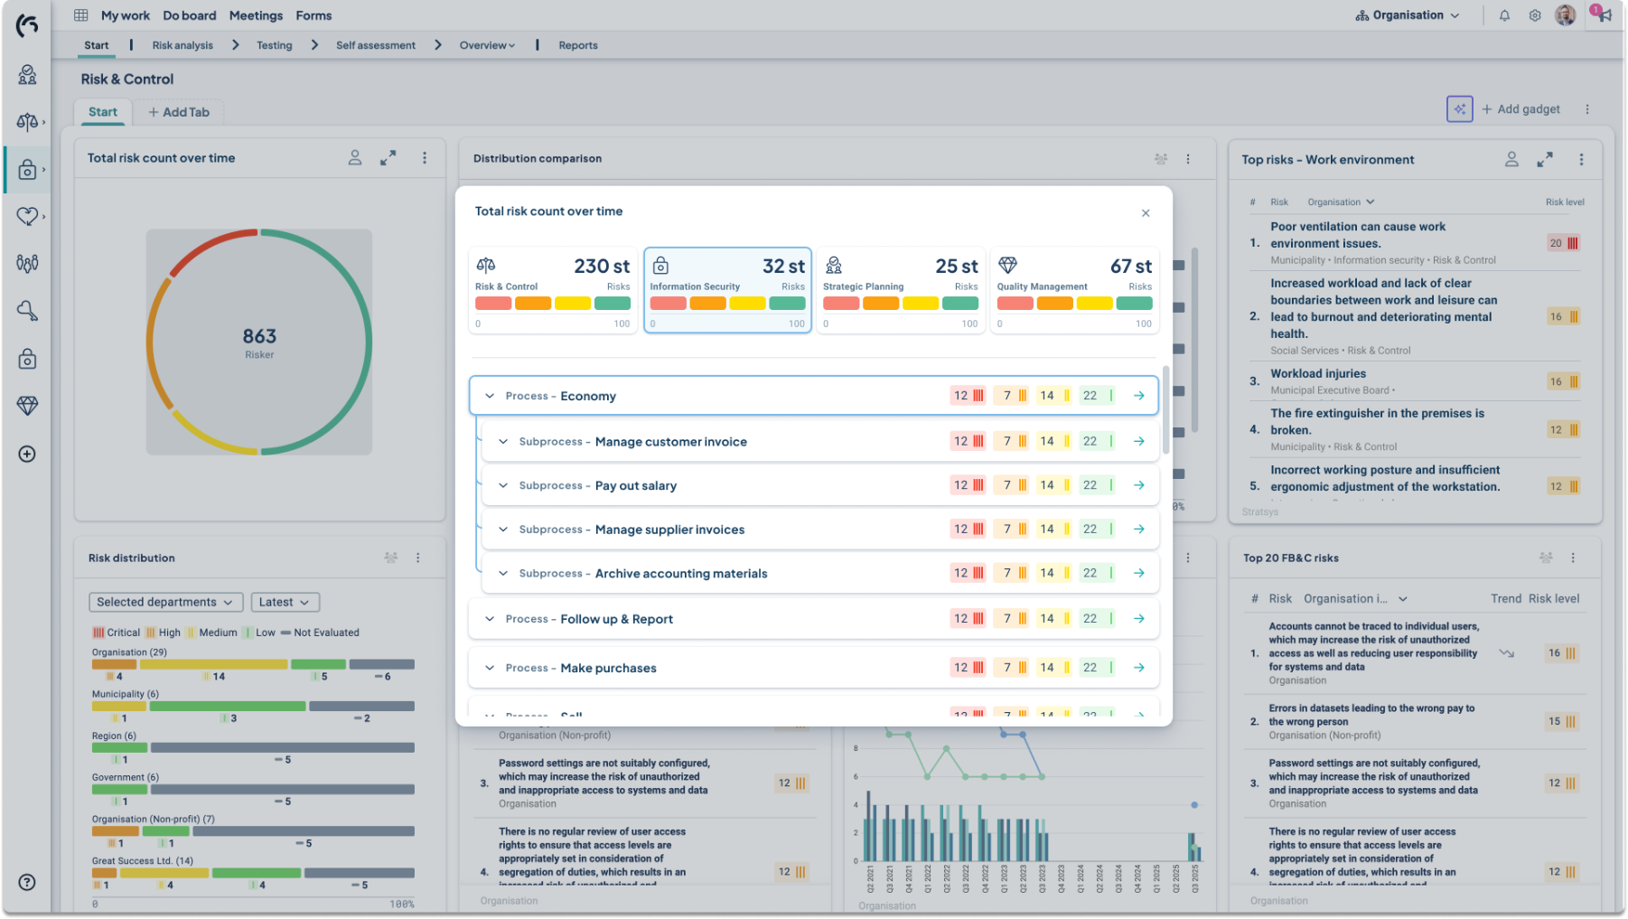Open the diamond icon in left sidebar

click(27, 406)
